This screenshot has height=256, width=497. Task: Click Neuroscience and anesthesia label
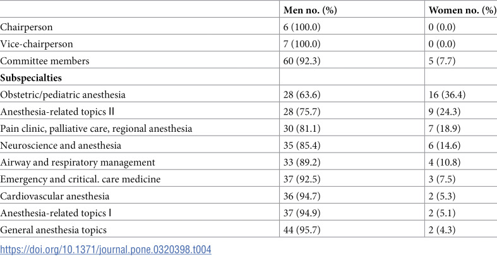pos(61,146)
